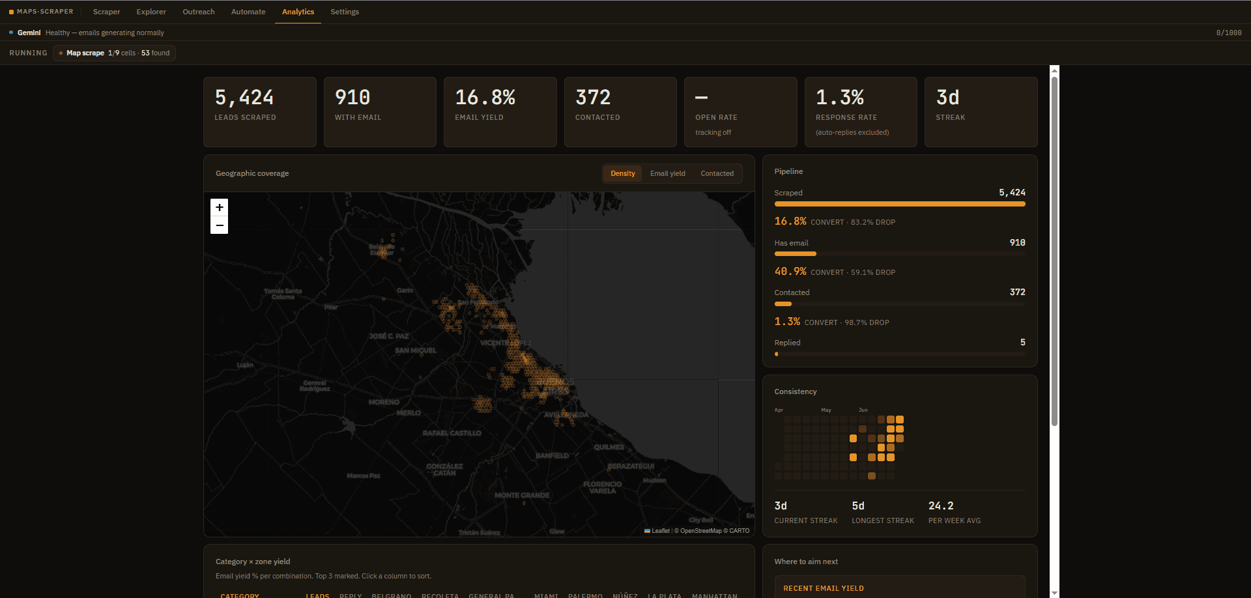Click the Healthy emails generating normally status

[x=105, y=33]
